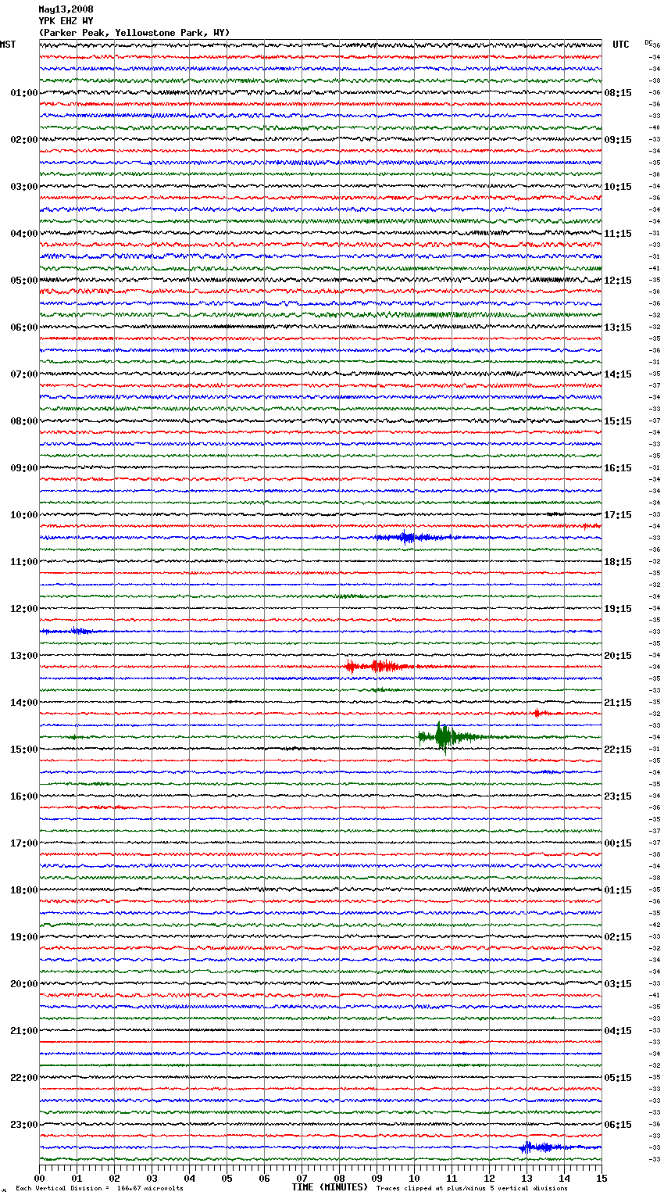
Task: Click the 14:15 UTC time label
Action: [x=618, y=374]
